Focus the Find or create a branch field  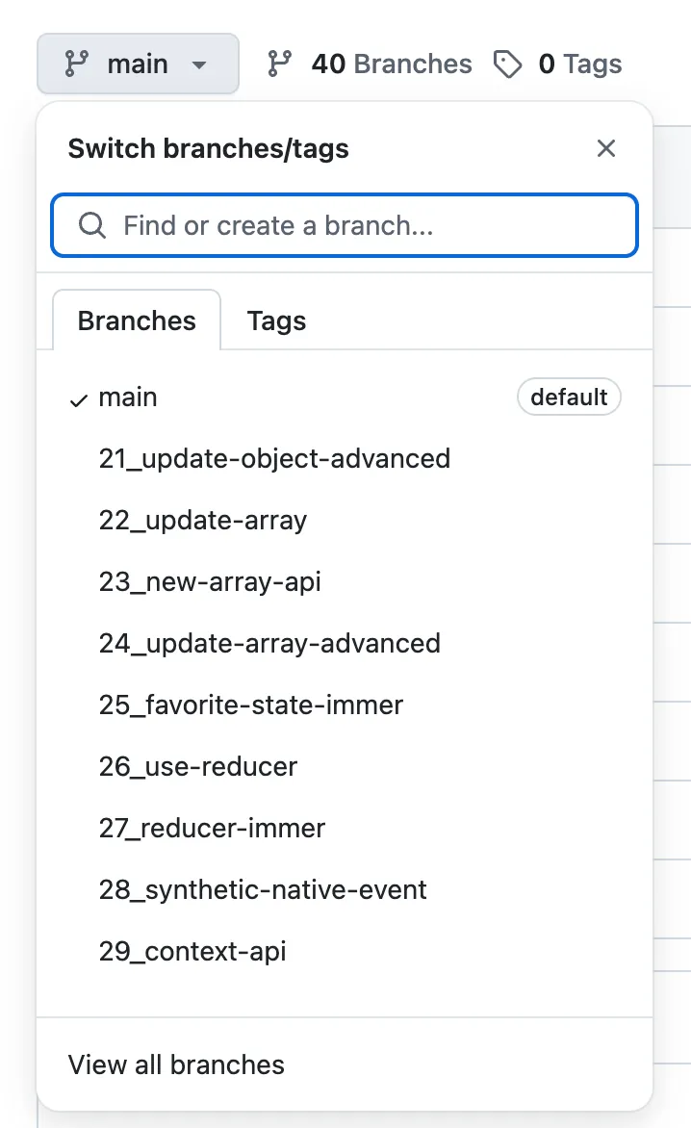click(x=345, y=225)
